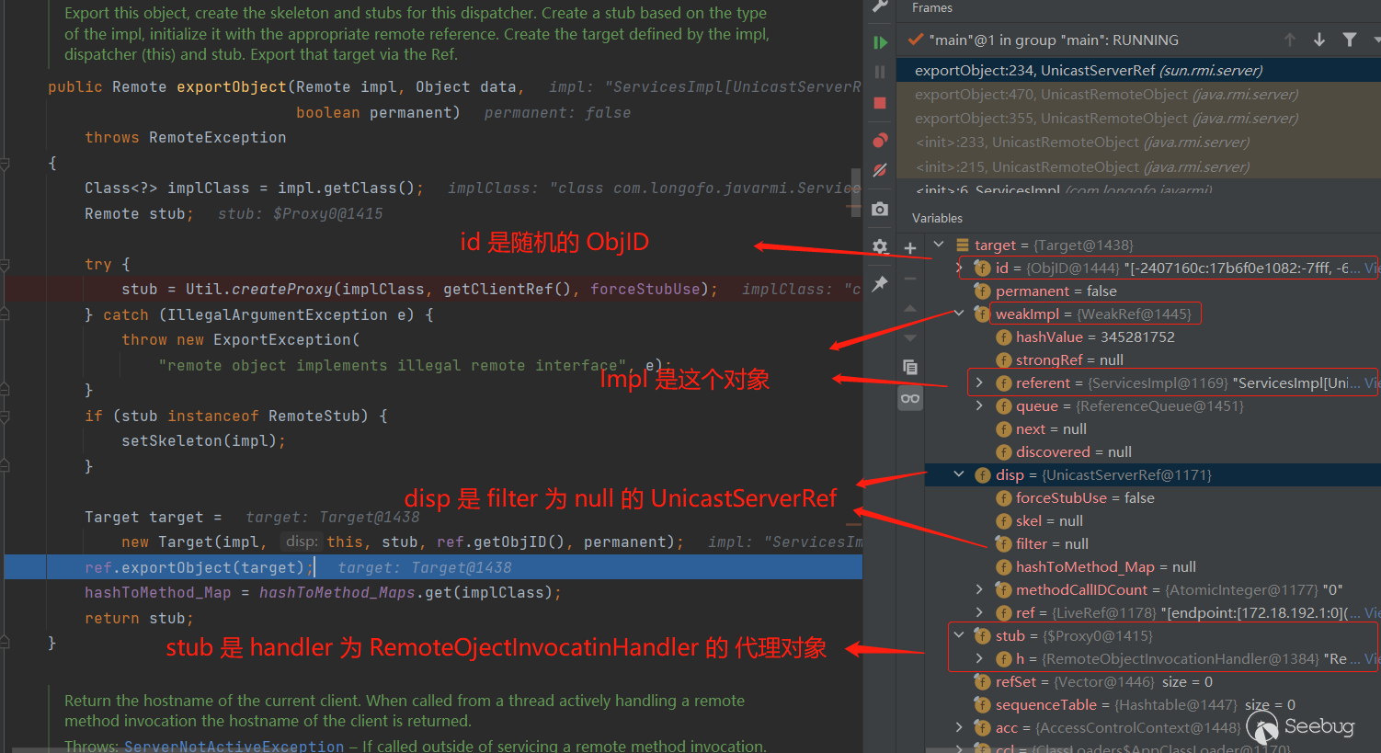The image size is (1381, 753).
Task: Open the Frames panel header
Action: (931, 7)
